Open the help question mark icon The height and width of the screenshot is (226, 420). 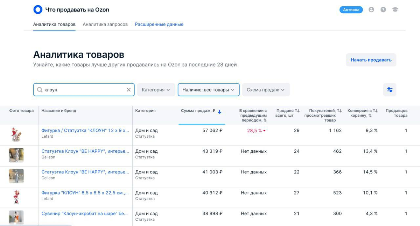coord(383,10)
